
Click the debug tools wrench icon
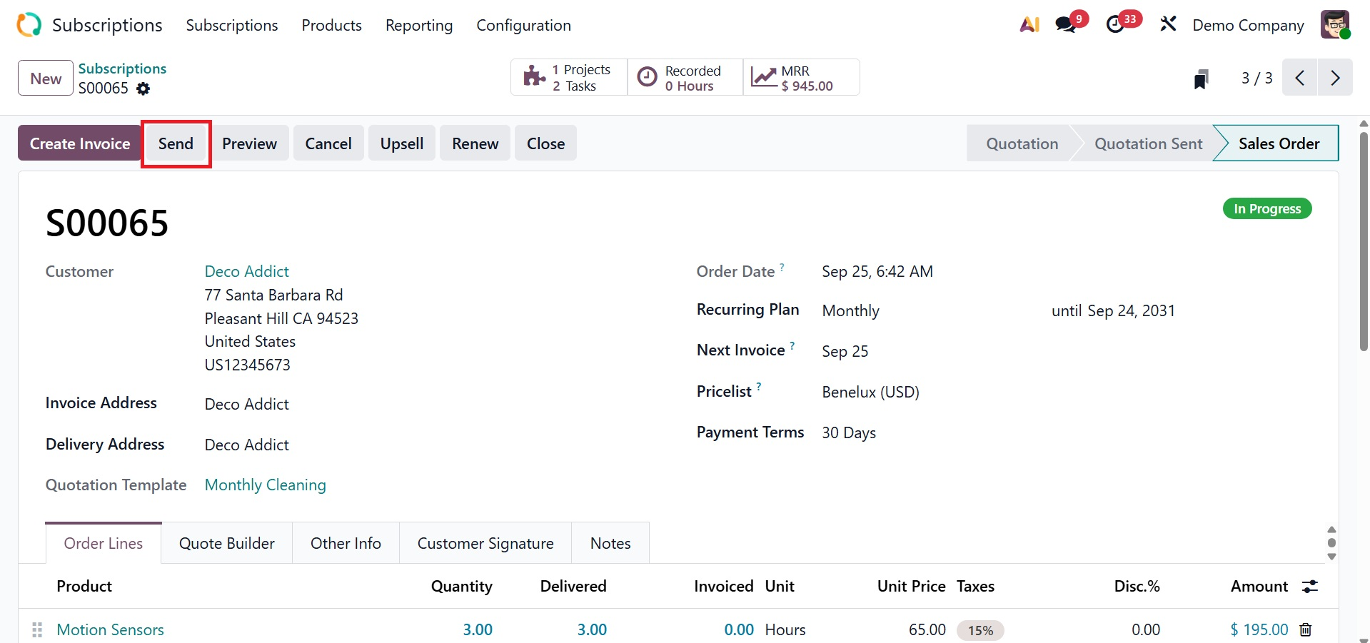click(1168, 25)
